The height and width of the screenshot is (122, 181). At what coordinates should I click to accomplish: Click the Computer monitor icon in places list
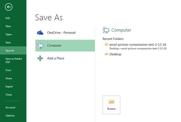coord(40,46)
